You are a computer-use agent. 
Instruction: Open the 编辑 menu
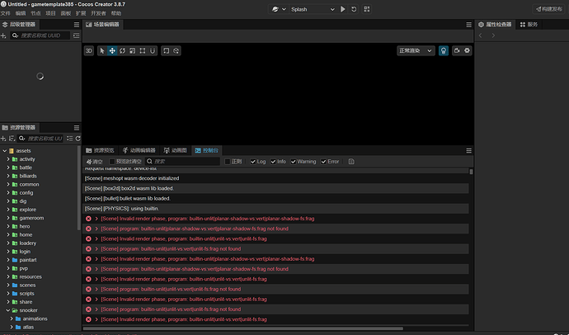coord(21,13)
